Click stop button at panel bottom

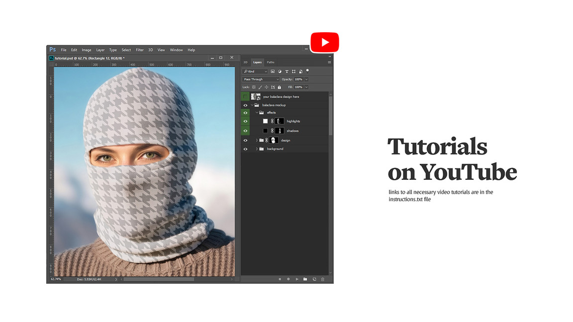280,279
